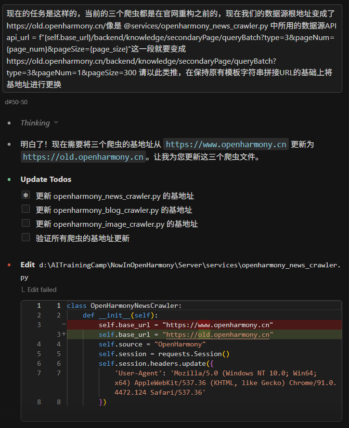Open the Update Todos section header
Viewport: 349px width, 428px height.
click(46, 179)
